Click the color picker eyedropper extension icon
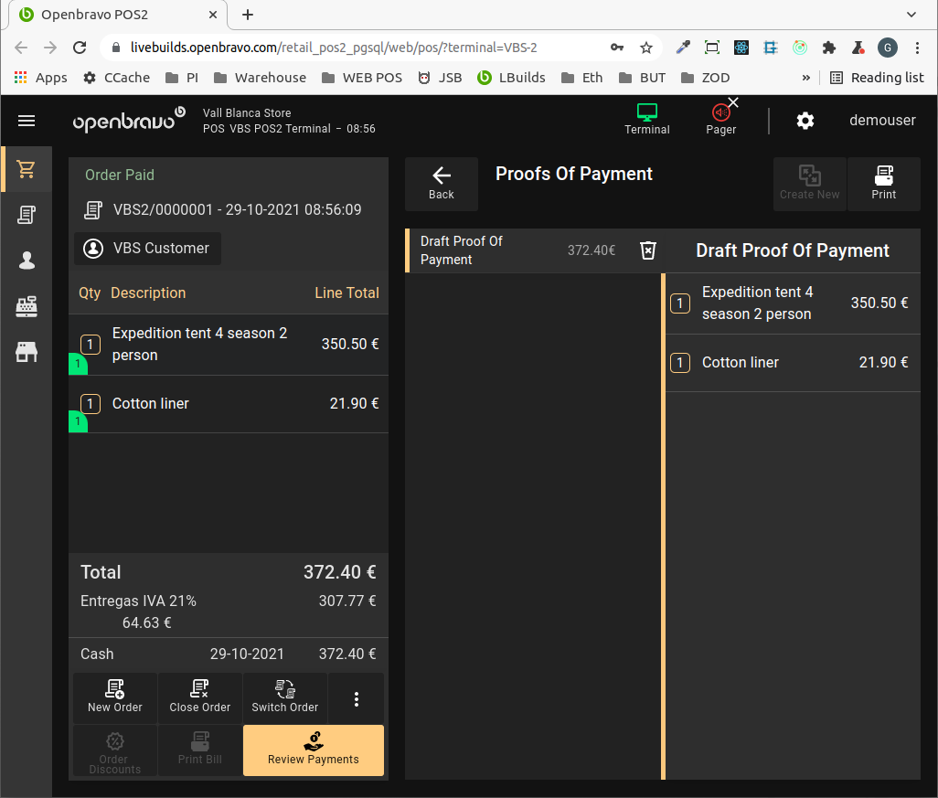Screen dimensions: 938x798 pyautogui.click(x=683, y=48)
